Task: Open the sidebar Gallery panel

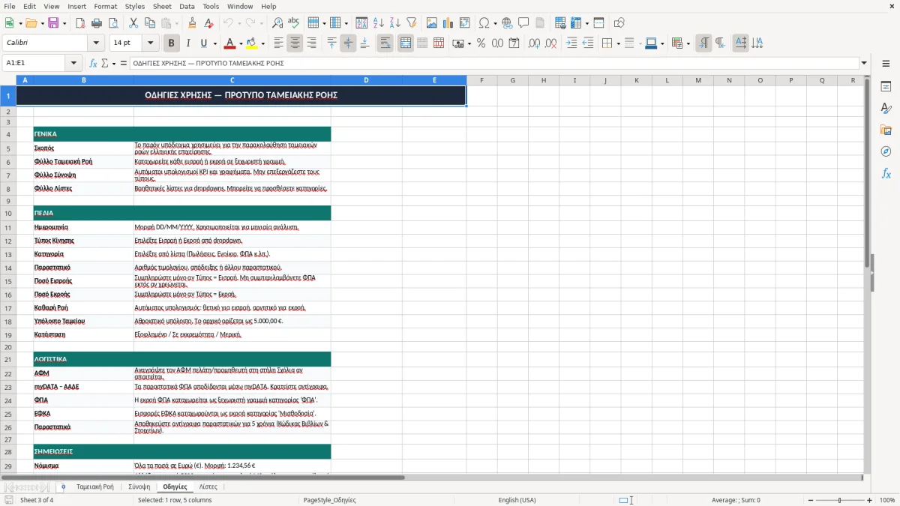Action: click(886, 130)
